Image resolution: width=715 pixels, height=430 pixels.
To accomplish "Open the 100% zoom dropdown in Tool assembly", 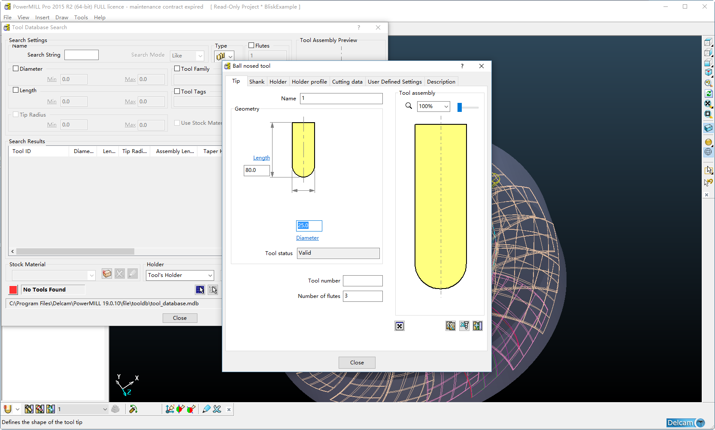I will [x=433, y=106].
